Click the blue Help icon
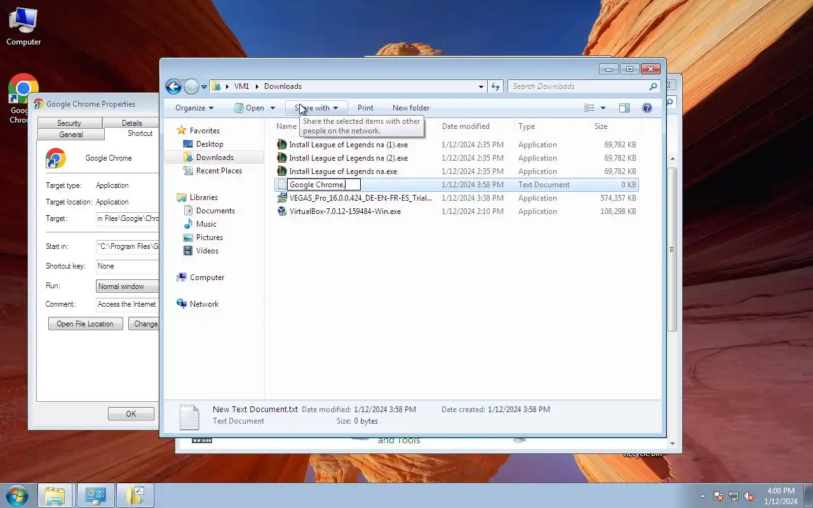 tap(647, 108)
